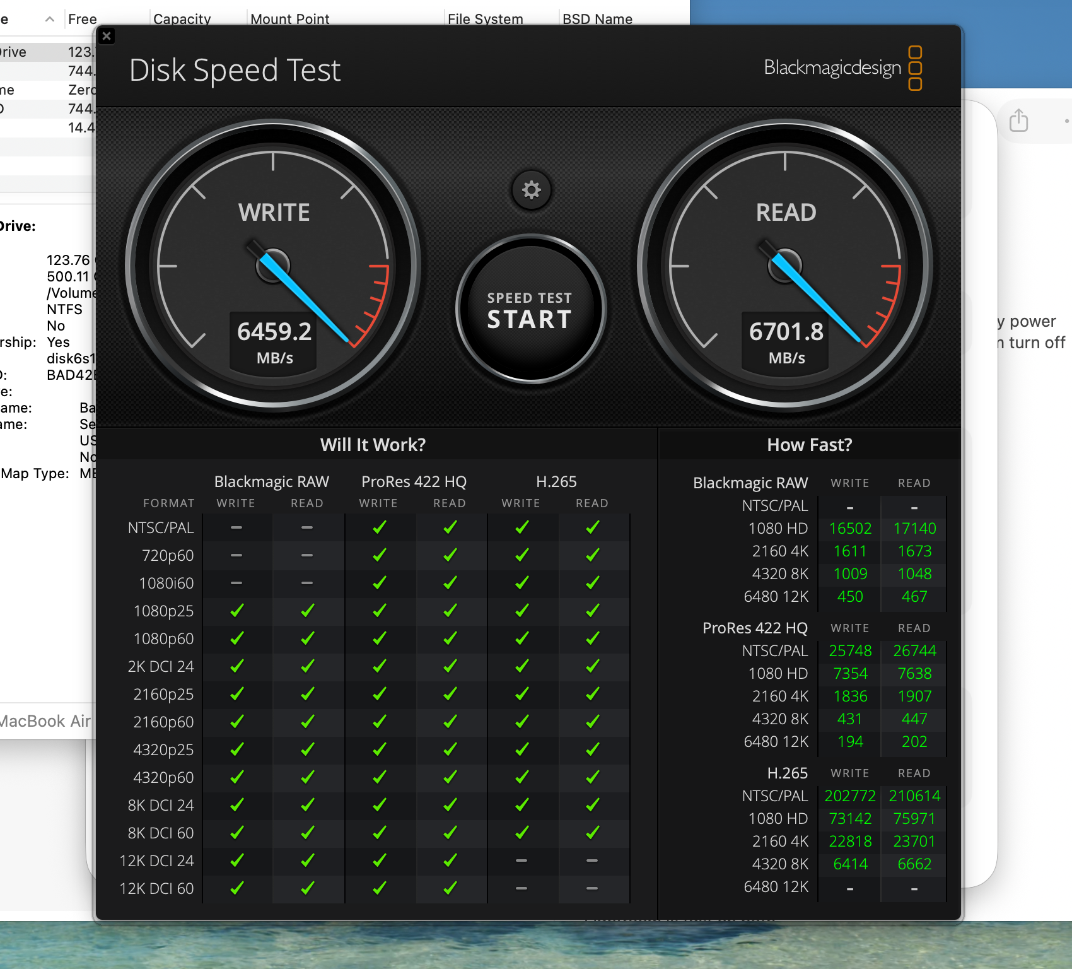
Task: Click the 1080p60 format row label
Action: pos(164,638)
